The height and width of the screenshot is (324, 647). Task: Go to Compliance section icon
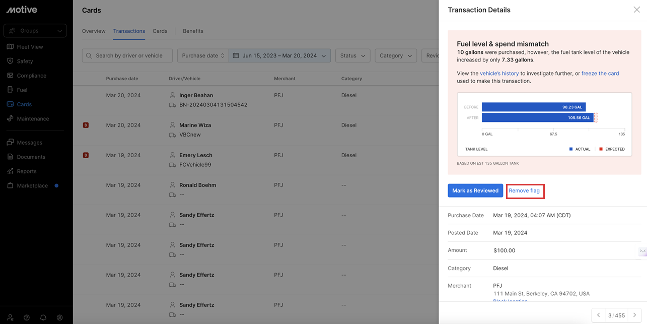[10, 76]
